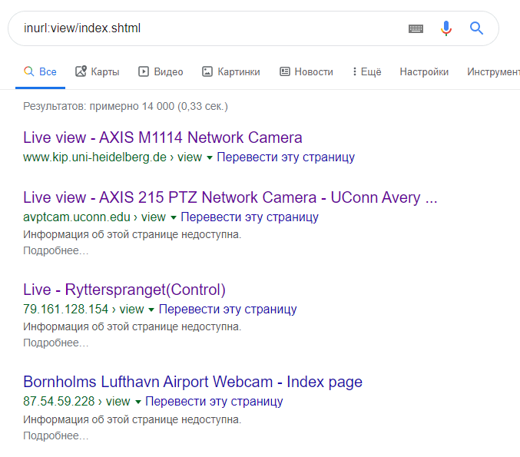
Task: Expand dropdown arrow beside avptcam.uconn.edu
Action: [x=174, y=217]
